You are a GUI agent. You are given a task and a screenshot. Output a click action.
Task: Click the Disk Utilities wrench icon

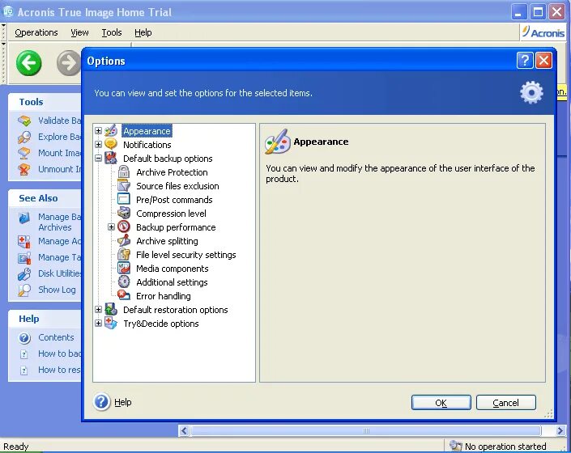(x=24, y=273)
